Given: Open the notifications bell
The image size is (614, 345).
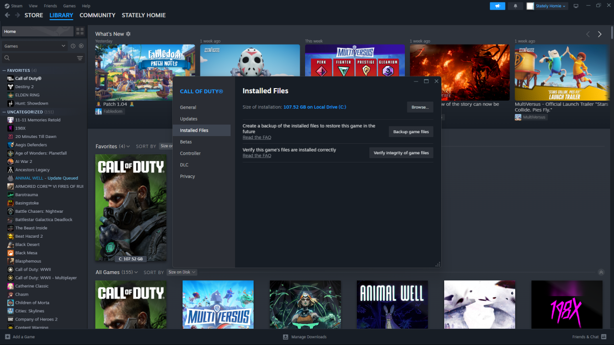Looking at the screenshot, I should click(x=515, y=6).
